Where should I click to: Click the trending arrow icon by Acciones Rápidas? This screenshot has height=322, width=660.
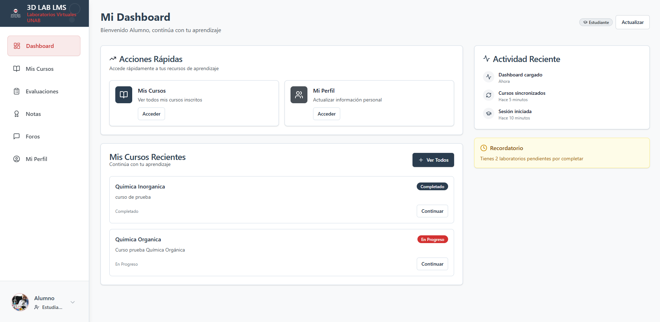coord(113,59)
